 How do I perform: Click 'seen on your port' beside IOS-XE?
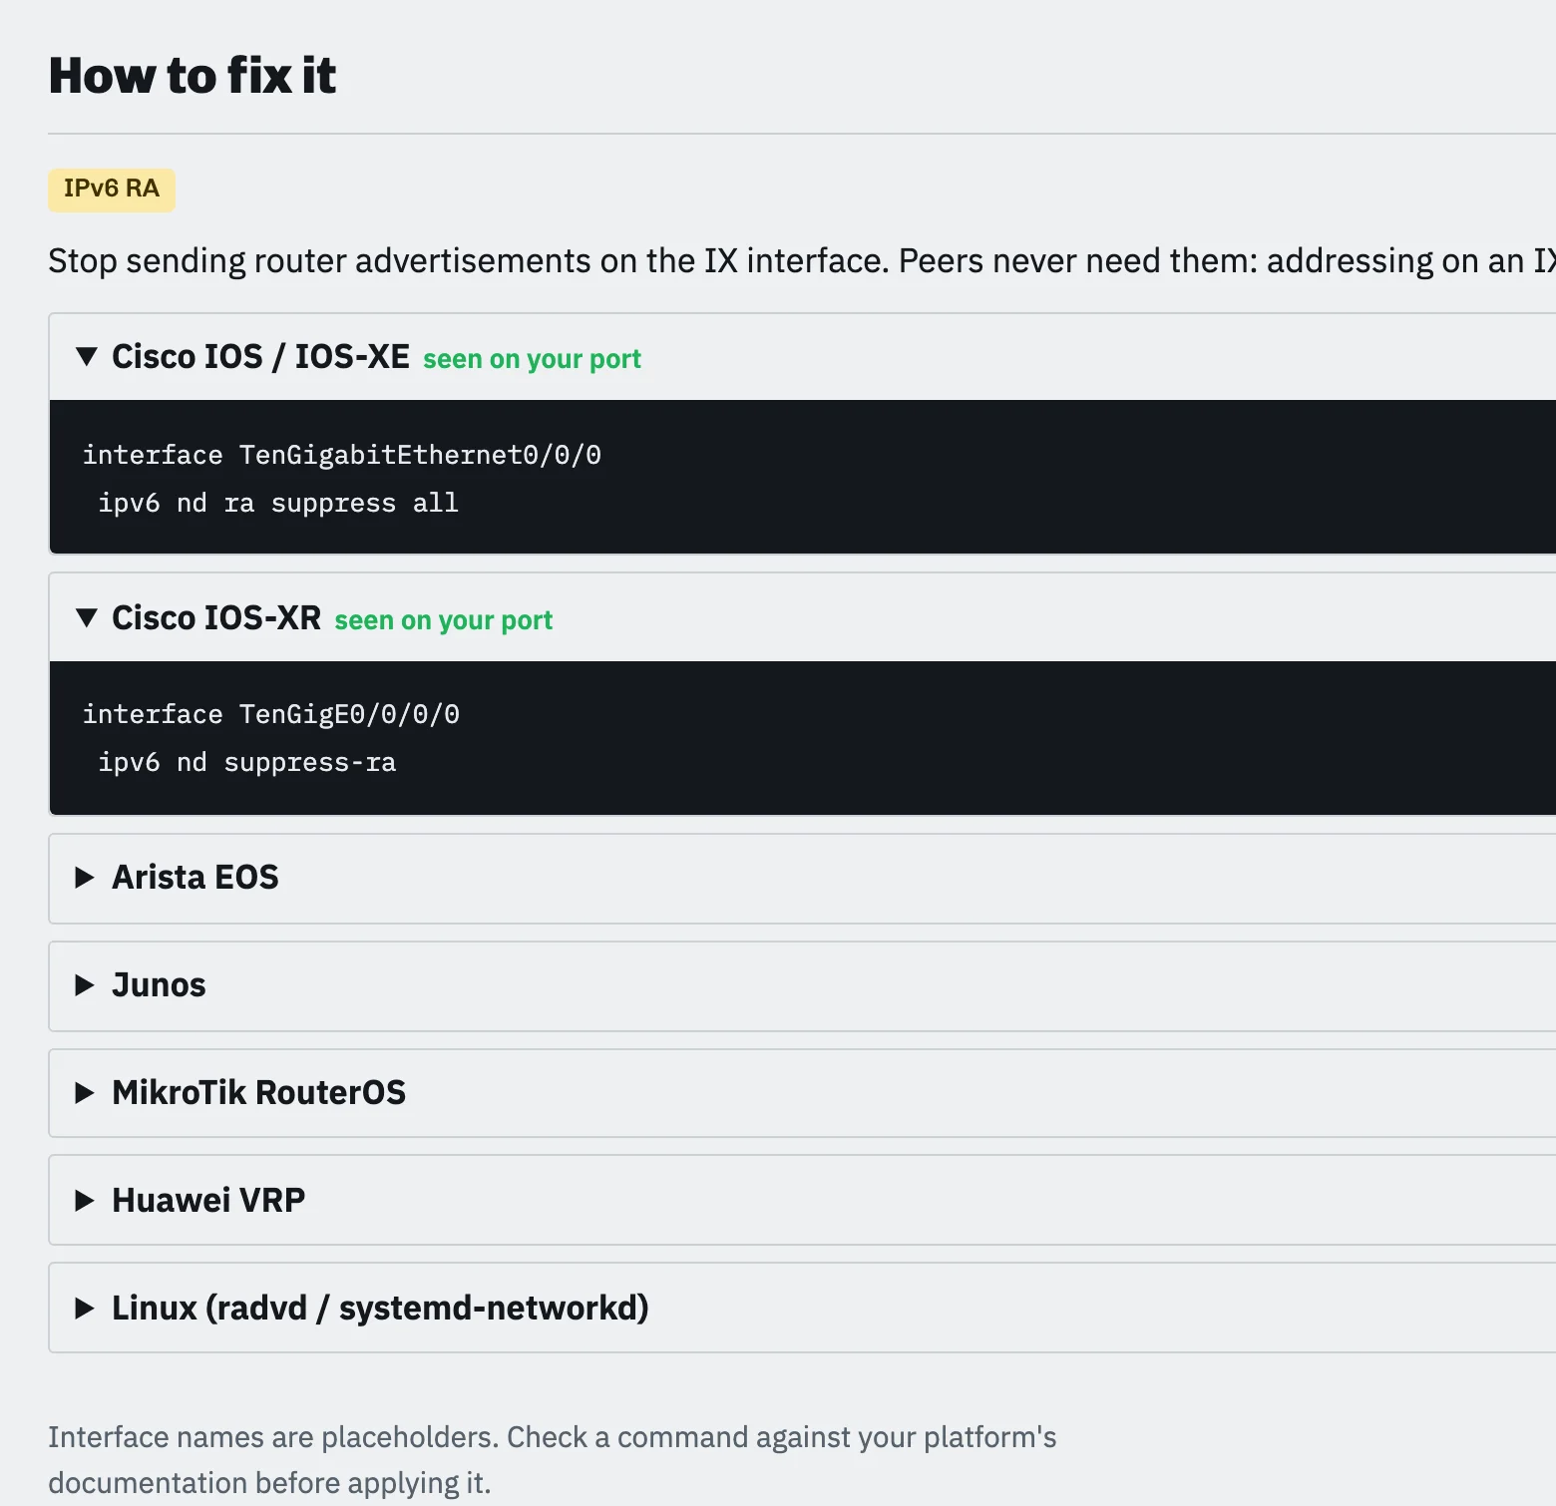tap(532, 359)
